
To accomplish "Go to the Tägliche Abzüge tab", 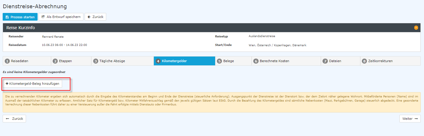I will point(122,61).
